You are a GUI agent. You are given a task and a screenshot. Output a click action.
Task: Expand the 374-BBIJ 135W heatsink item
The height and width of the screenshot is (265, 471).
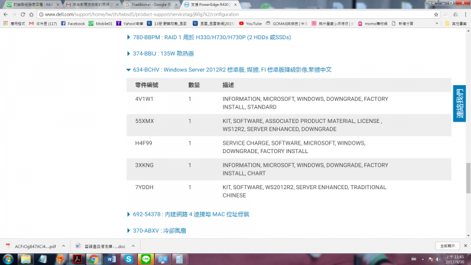pyautogui.click(x=128, y=54)
